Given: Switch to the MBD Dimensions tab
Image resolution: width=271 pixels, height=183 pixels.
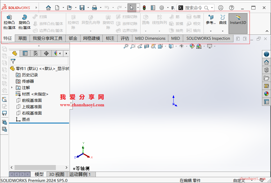Looking at the screenshot, I should tap(150, 38).
